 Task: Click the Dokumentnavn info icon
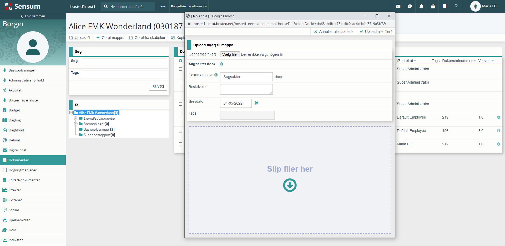pos(216,75)
